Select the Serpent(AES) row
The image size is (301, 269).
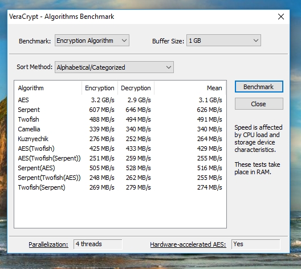[120, 168]
